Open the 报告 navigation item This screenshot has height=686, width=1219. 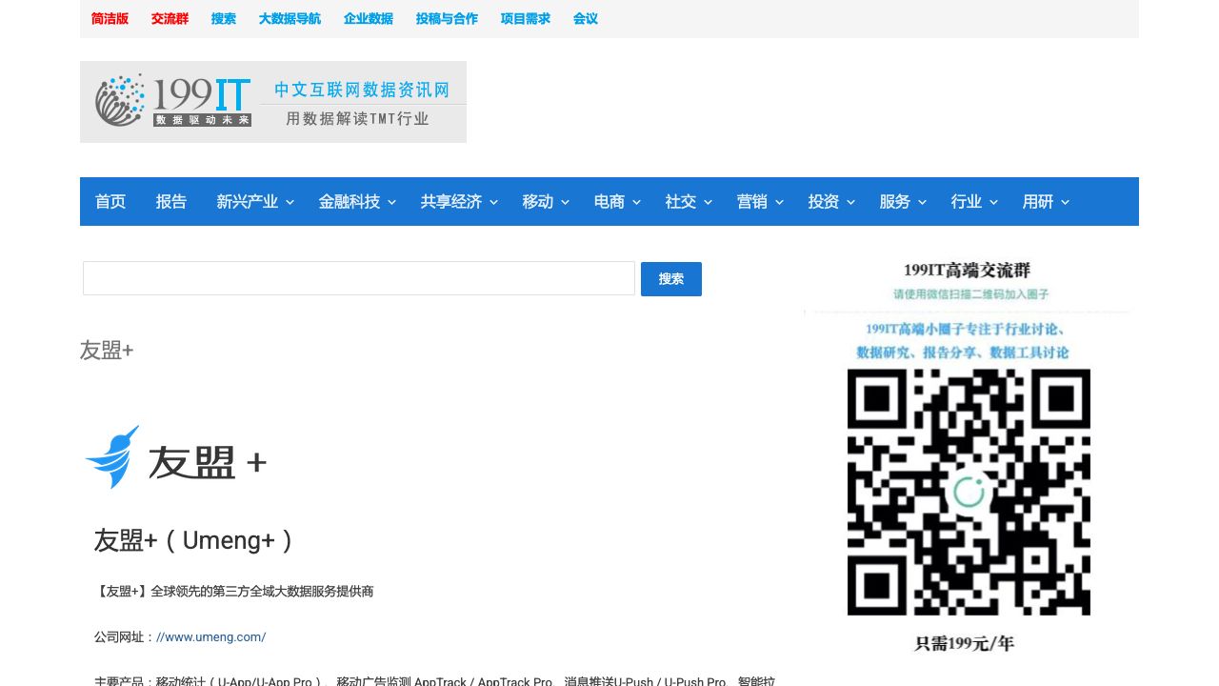click(171, 202)
